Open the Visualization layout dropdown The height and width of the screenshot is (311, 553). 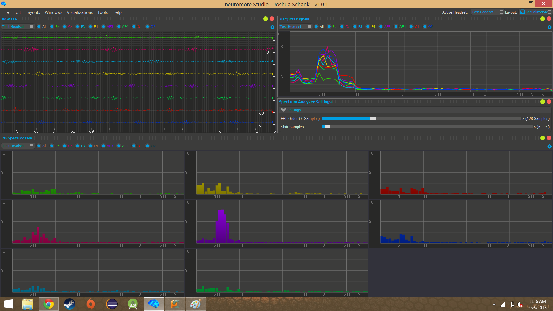pos(535,12)
